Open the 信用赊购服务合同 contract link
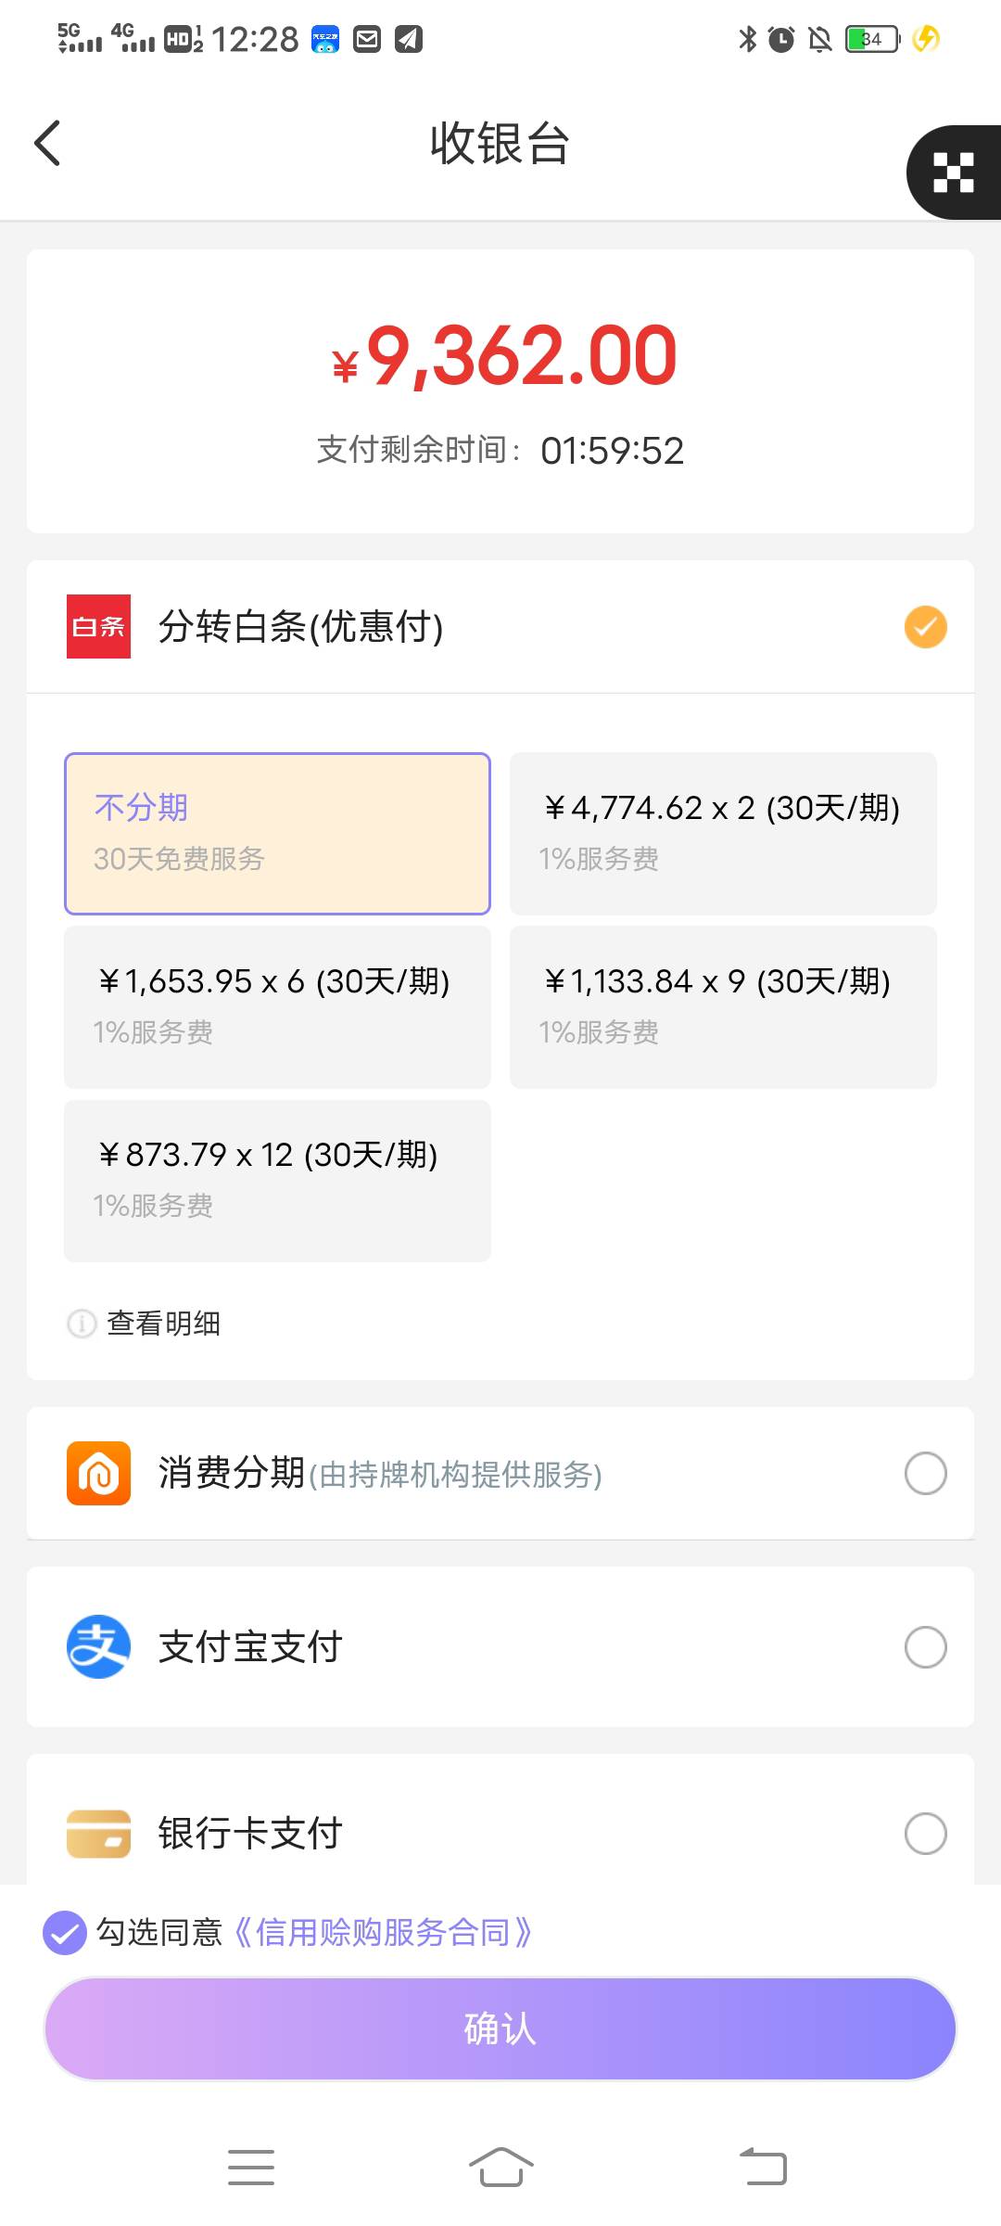This screenshot has width=1001, height=2226. (x=380, y=1933)
